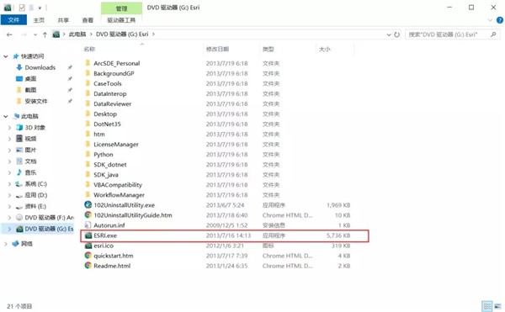
Task: Click the search magnifier icon
Action: click(493, 34)
